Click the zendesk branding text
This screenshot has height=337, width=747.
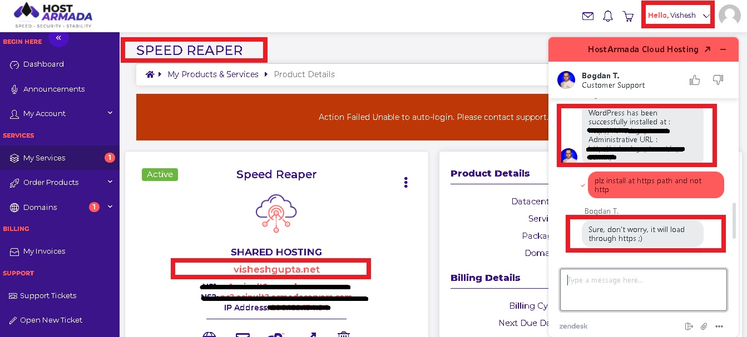click(573, 326)
